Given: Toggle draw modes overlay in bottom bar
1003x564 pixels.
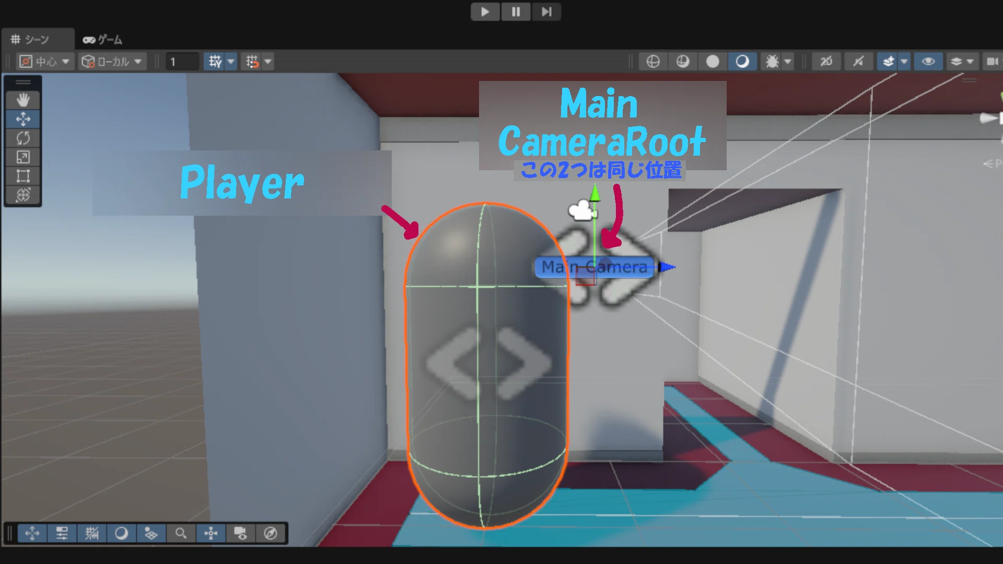Looking at the screenshot, I should (122, 533).
